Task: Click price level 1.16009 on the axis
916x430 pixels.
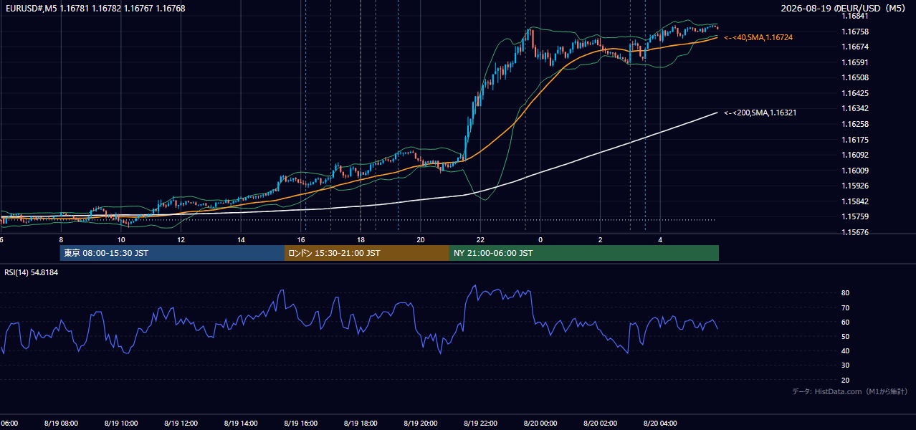Action: (x=854, y=171)
